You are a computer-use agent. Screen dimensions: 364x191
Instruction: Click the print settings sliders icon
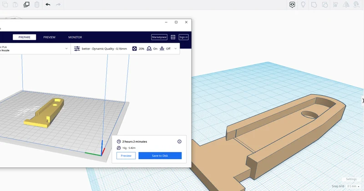77,49
